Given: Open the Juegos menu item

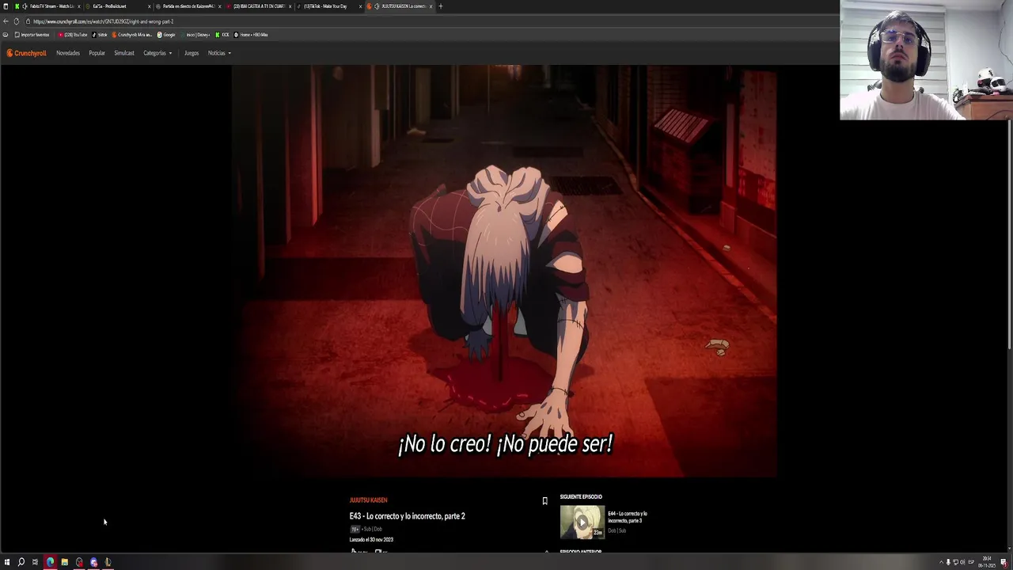Looking at the screenshot, I should [x=192, y=53].
